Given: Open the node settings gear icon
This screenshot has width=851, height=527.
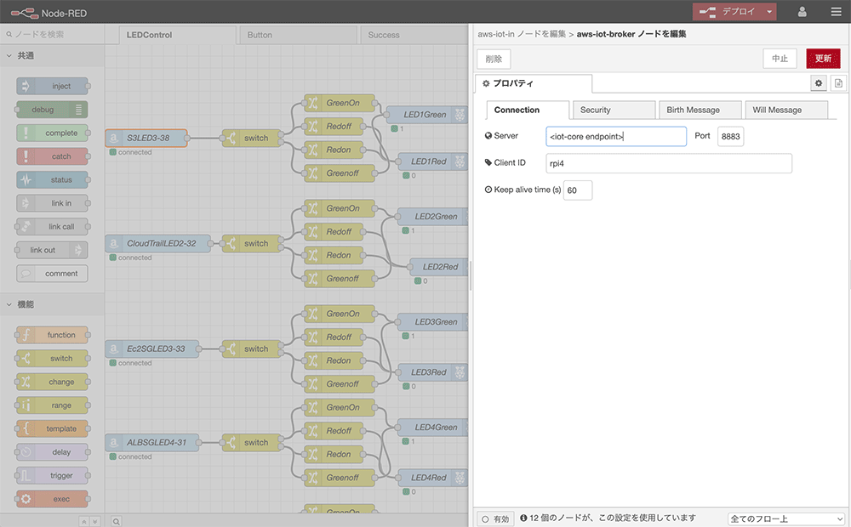Looking at the screenshot, I should coord(819,83).
